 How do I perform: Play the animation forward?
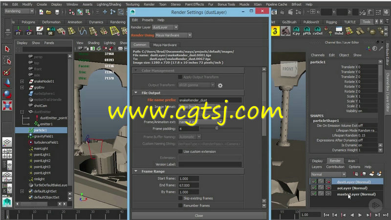pos(360,215)
